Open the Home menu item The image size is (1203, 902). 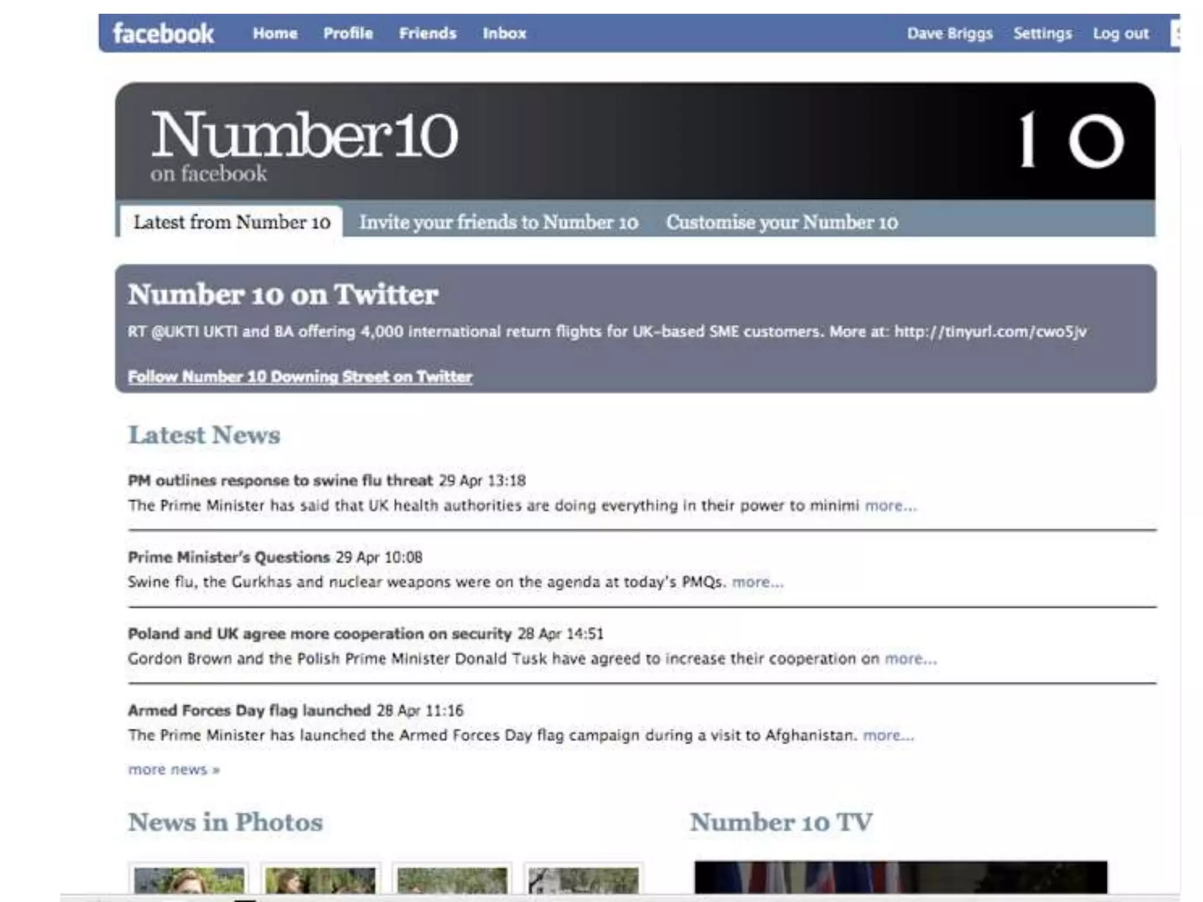(275, 33)
